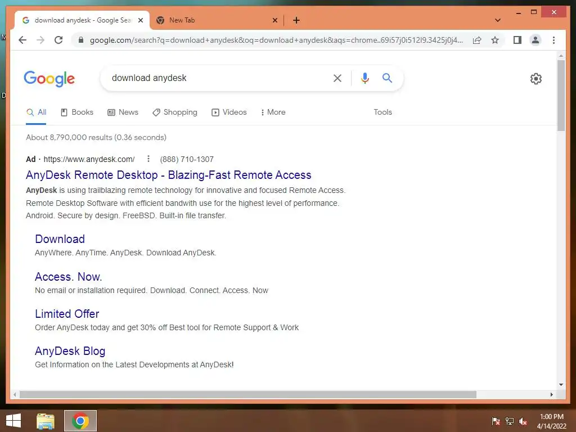Switch to Shopping results
The image size is (576, 432).
175,112
